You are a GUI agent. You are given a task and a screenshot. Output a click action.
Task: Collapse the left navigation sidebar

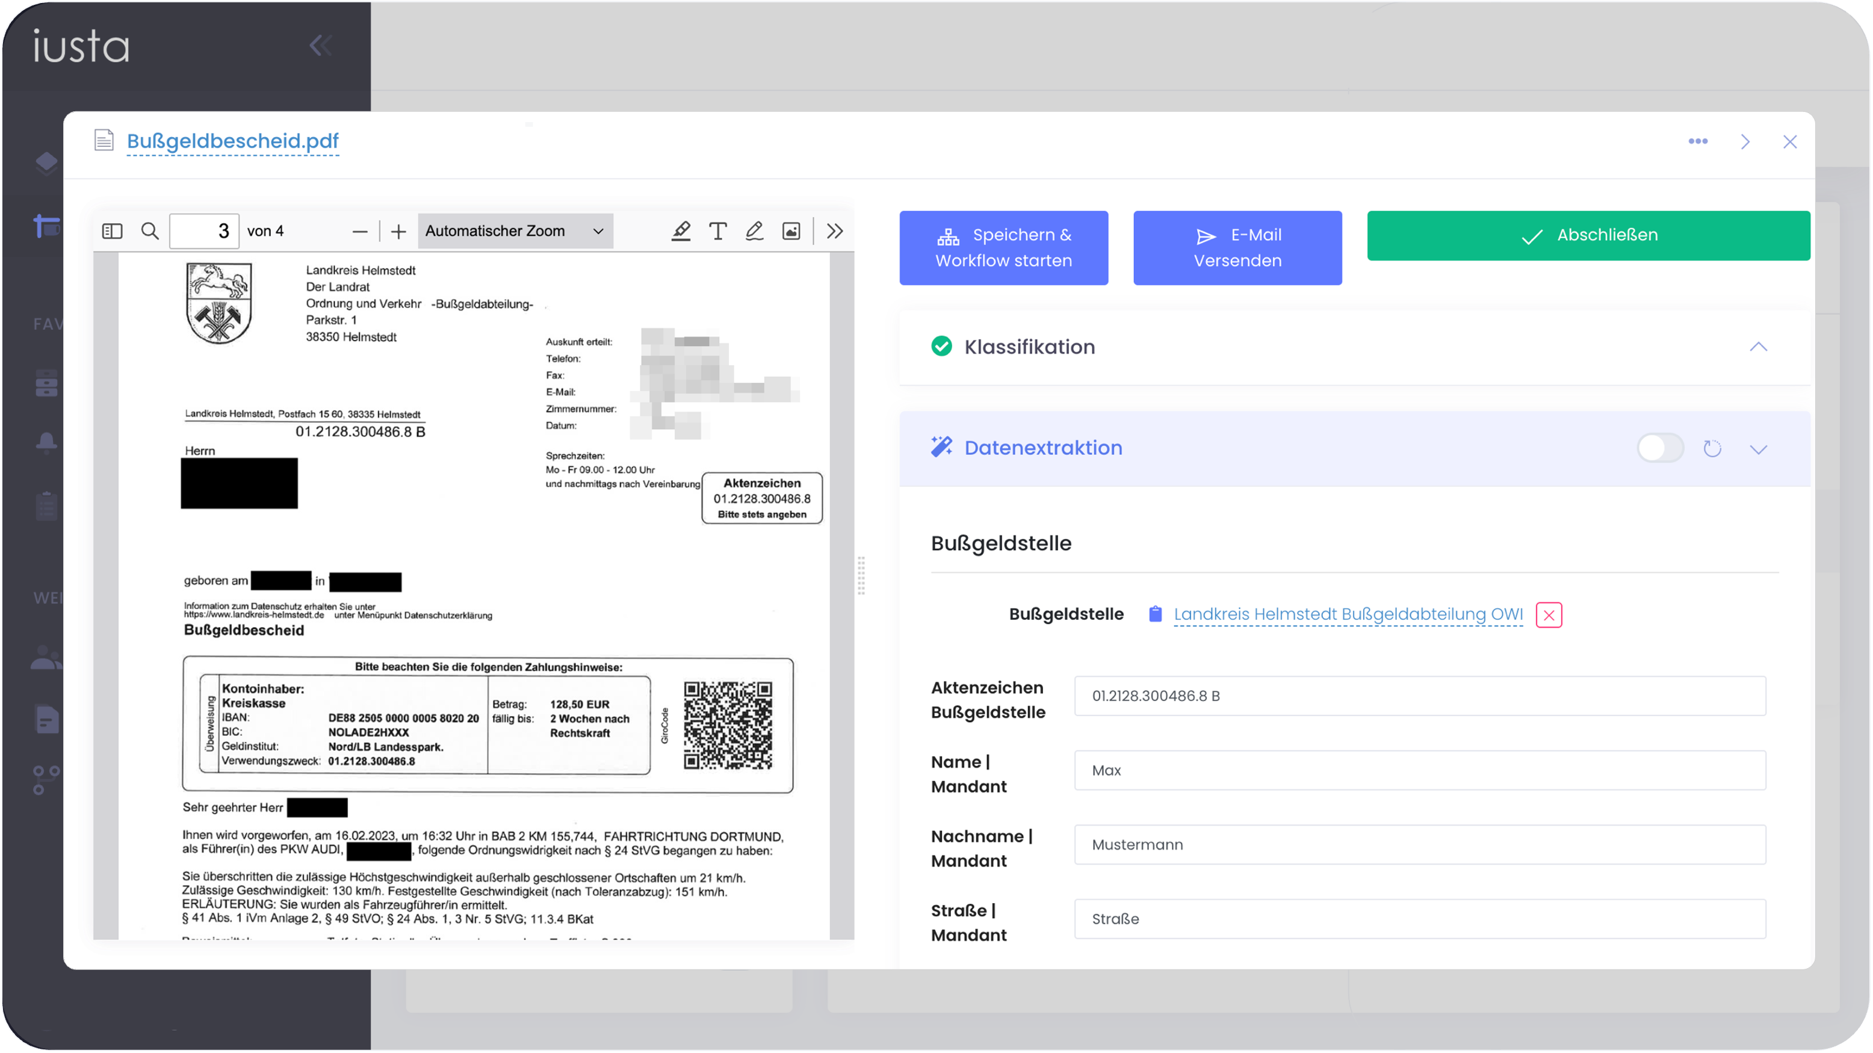click(x=321, y=45)
